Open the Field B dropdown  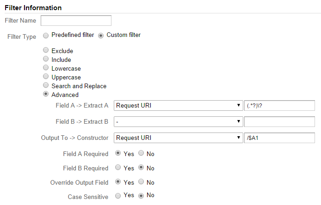178,121
